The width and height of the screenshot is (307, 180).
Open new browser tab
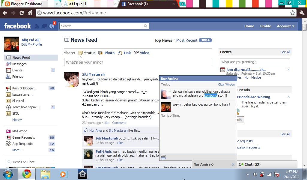click(182, 4)
